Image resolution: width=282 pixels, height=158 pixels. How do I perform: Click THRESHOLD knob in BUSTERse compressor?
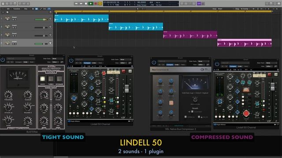click(x=8, y=95)
